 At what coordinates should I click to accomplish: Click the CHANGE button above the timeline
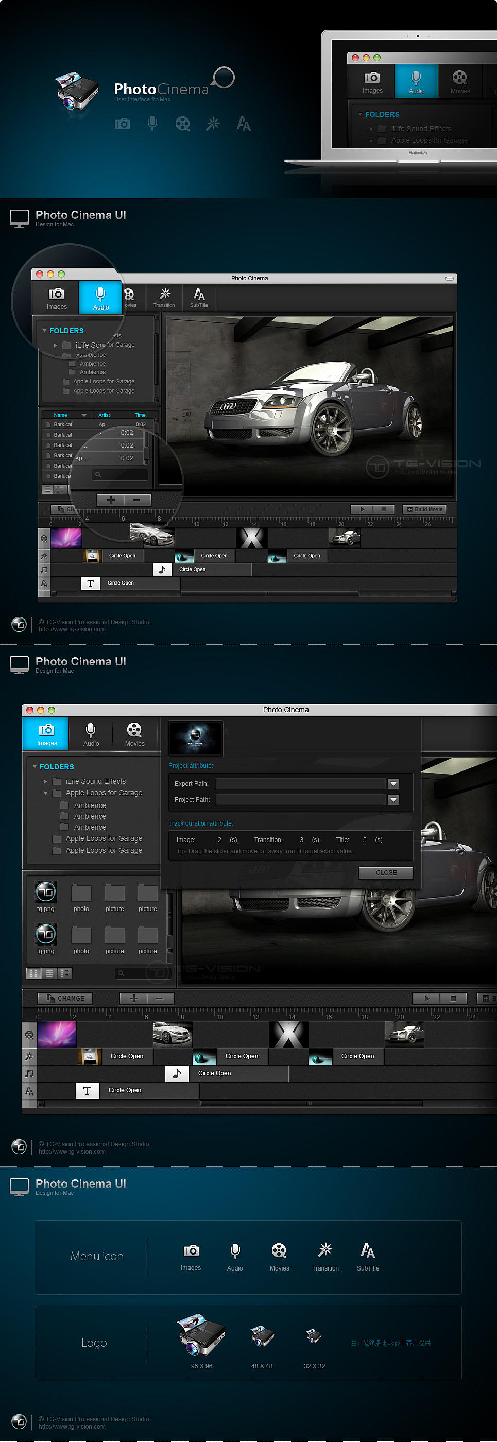point(65,998)
